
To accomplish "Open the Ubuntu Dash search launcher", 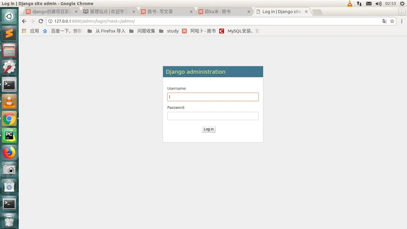I will (9, 17).
